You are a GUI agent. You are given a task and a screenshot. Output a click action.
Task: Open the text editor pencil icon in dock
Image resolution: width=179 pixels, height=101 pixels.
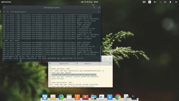126,97
